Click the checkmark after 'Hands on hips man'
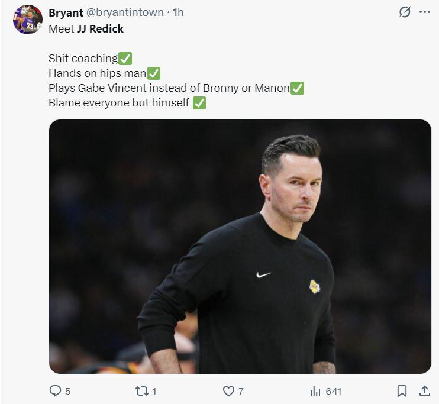The width and height of the screenshot is (439, 404). tap(154, 73)
